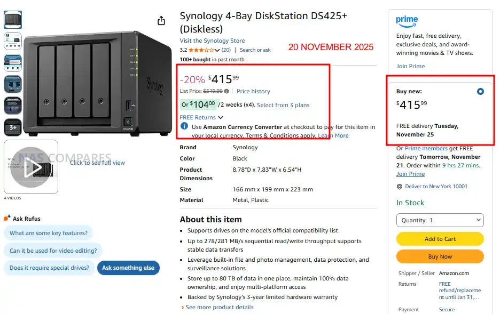
Task: Click the Prime logo in the sidebar
Action: point(407,20)
